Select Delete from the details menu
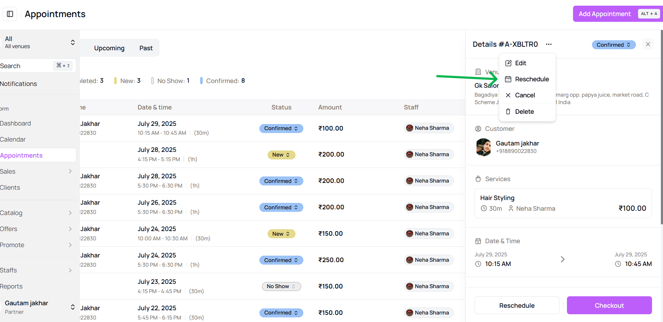Screen dimensions: 663x322 527,112
